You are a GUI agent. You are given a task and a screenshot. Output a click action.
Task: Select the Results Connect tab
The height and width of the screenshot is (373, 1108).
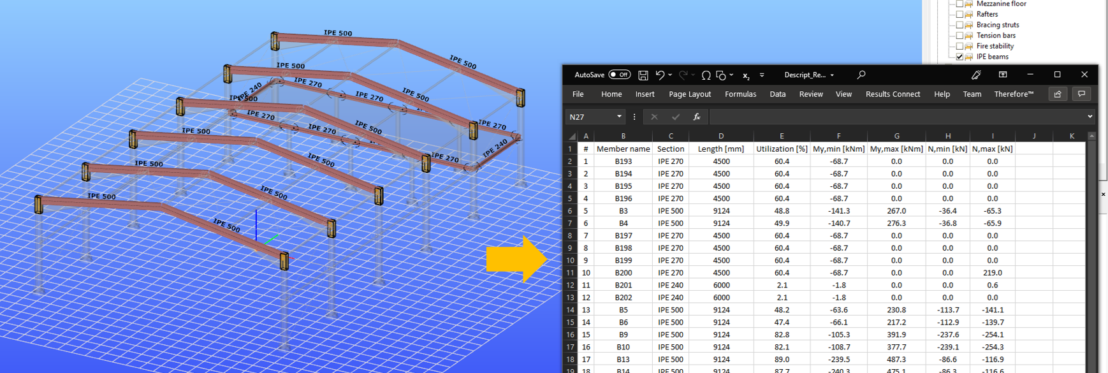coord(893,94)
